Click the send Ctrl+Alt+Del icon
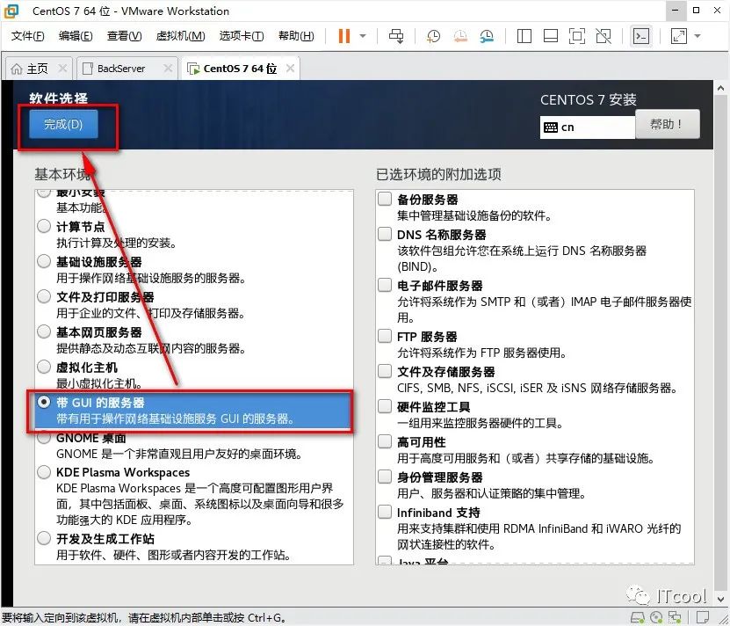 coord(396,36)
